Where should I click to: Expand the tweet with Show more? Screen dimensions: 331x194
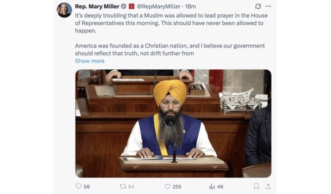(x=90, y=61)
